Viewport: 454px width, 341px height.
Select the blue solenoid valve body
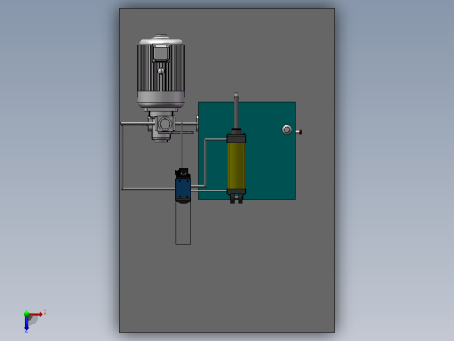pos(183,190)
